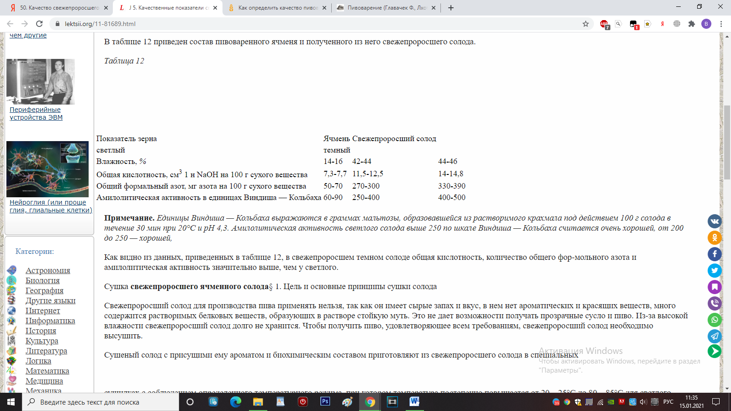
Task: Open the Математика category
Action: click(x=47, y=371)
